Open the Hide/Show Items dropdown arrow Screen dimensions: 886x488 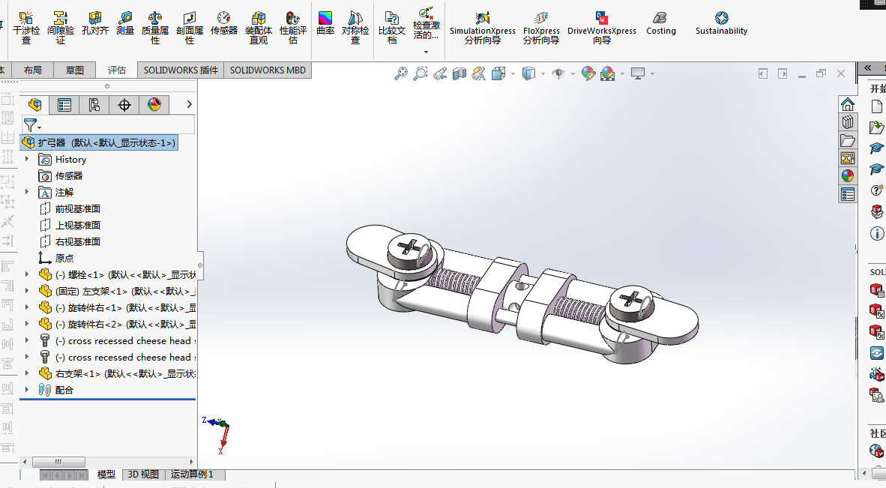click(573, 73)
